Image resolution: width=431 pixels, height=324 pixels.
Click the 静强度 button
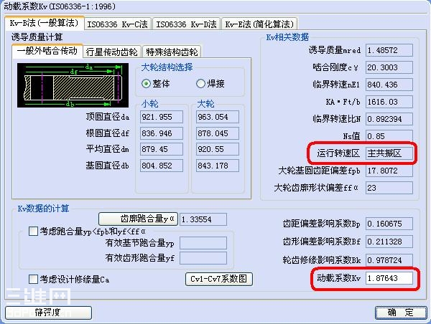point(48,313)
